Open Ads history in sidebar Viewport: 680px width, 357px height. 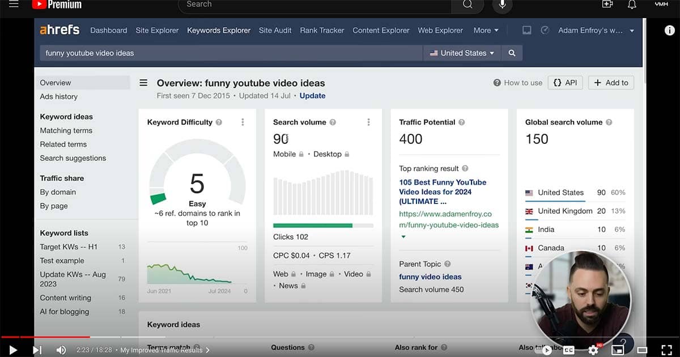click(x=58, y=97)
